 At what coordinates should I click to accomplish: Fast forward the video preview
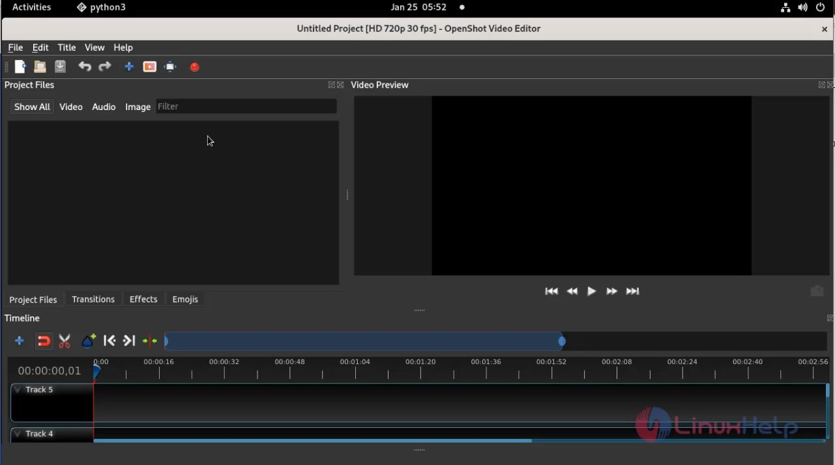611,291
